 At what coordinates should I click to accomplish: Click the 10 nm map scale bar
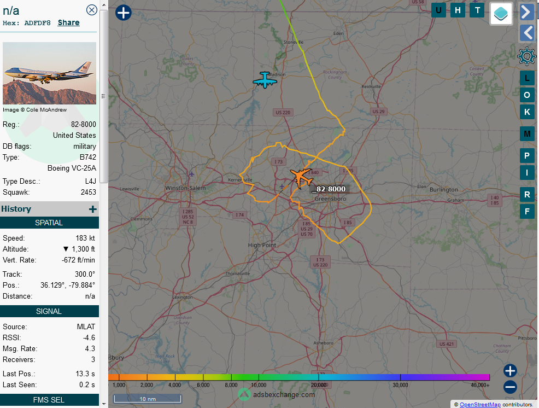click(148, 399)
